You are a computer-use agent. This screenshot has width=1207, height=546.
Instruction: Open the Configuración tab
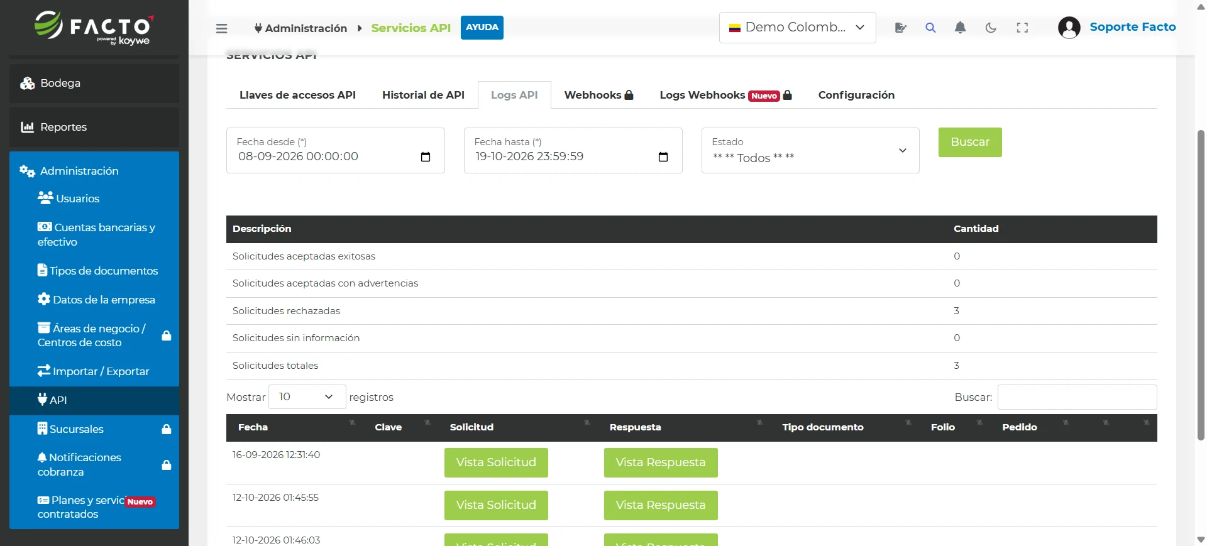856,95
